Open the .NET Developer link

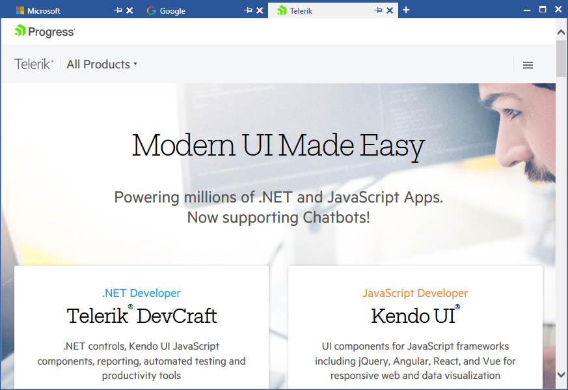(x=141, y=293)
